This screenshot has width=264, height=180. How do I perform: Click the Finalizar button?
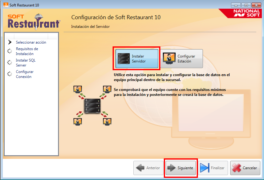(213, 168)
